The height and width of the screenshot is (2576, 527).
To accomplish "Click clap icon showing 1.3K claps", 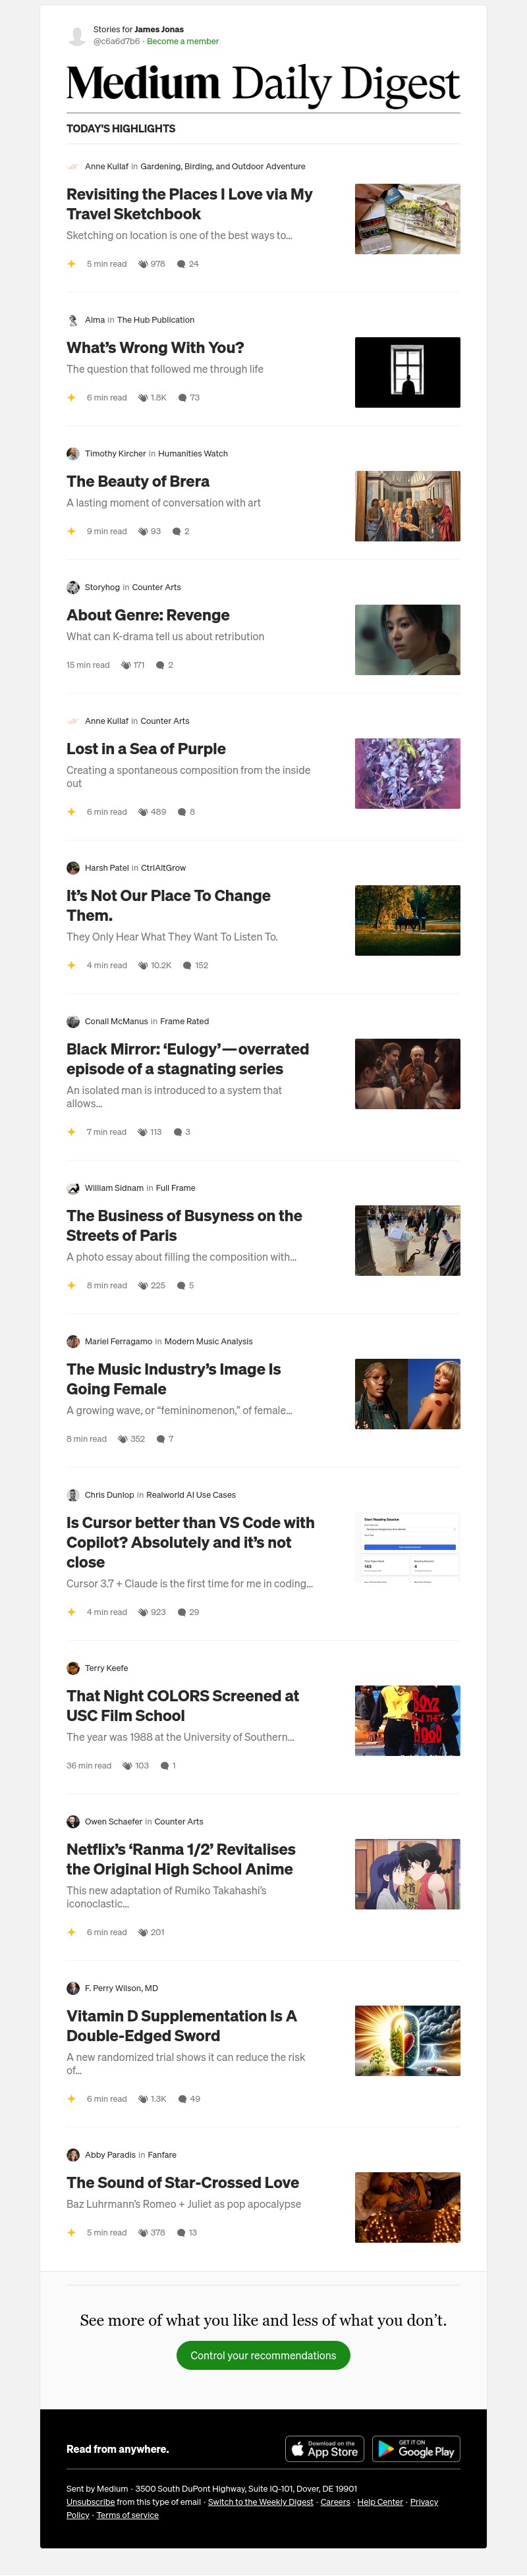I will [143, 2099].
